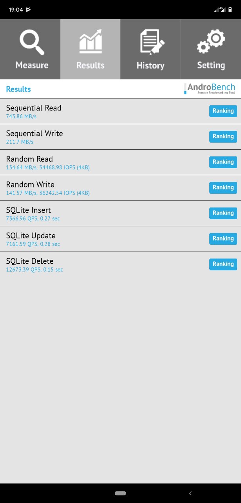
Task: Tap the Android back arrow
Action: pos(190,493)
